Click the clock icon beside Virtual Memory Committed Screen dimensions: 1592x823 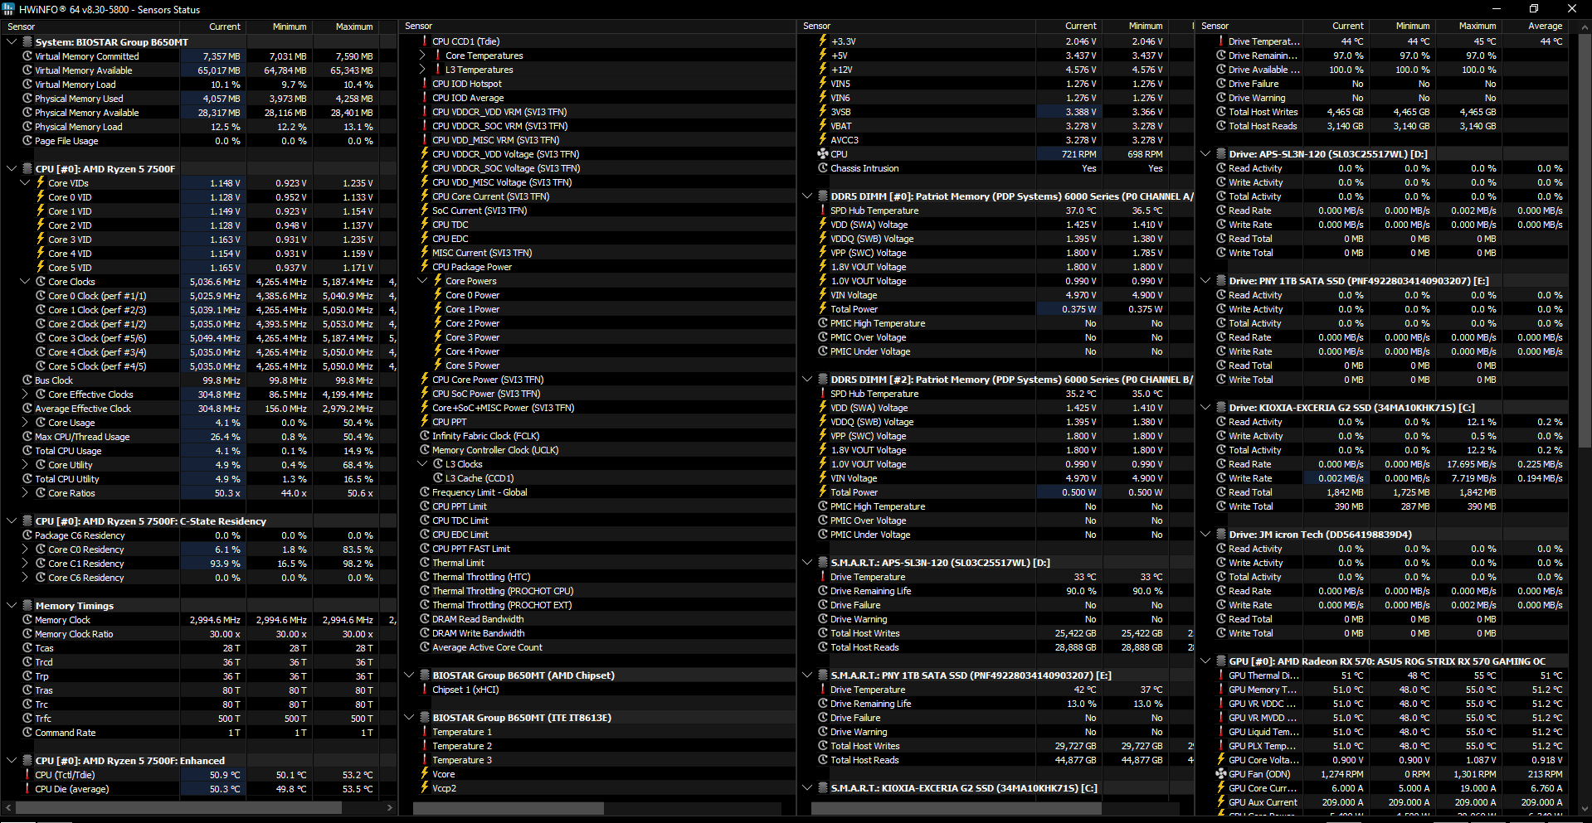(x=27, y=56)
